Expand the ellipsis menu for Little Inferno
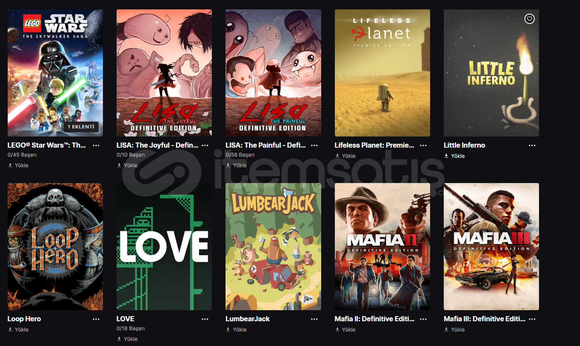The image size is (580, 346). [x=532, y=145]
